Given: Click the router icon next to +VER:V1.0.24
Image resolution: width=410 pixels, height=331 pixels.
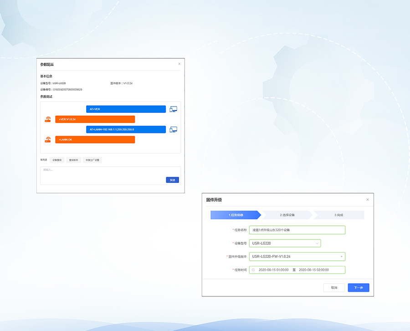Looking at the screenshot, I should (48, 119).
